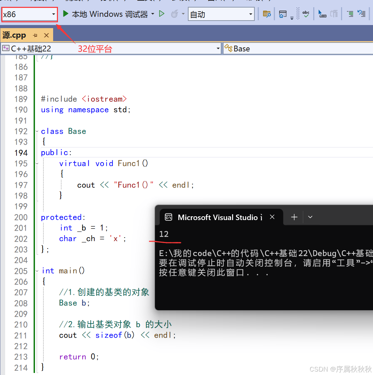The width and height of the screenshot is (373, 375).
Task: Click the Base b; statement
Action: coord(74,303)
